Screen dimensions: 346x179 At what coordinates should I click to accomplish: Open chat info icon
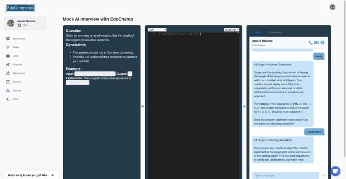322,42
